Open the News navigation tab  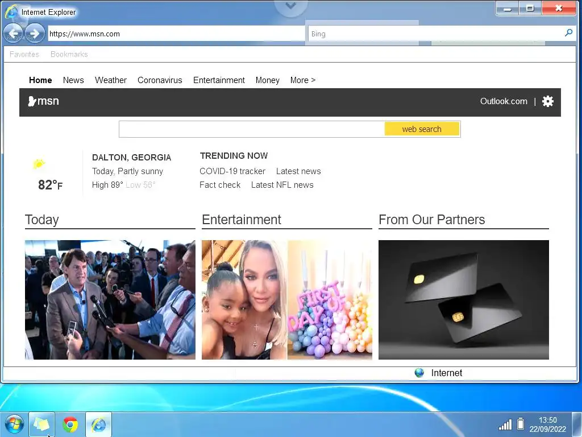pos(73,80)
